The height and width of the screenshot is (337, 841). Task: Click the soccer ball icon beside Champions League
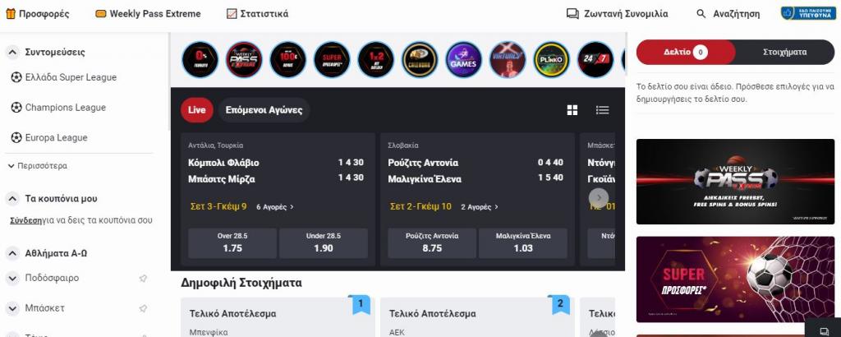[16, 108]
